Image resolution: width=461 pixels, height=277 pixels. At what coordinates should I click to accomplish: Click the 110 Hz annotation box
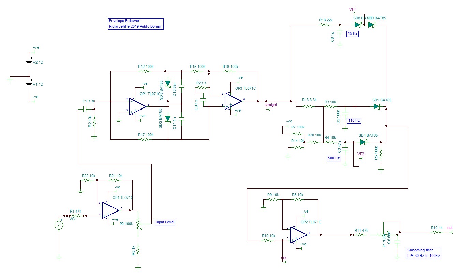(x=354, y=121)
